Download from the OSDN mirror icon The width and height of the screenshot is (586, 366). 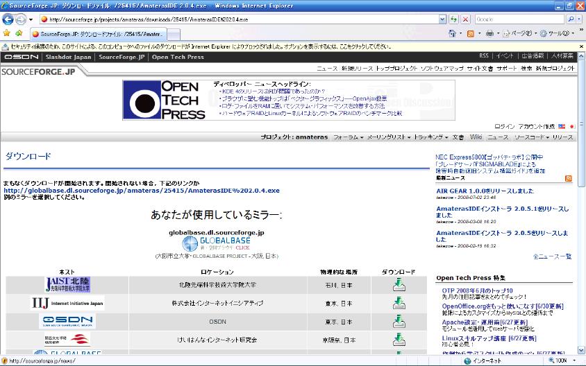click(x=399, y=321)
